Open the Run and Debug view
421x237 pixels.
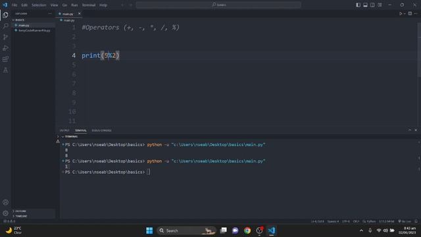[x=5, y=48]
